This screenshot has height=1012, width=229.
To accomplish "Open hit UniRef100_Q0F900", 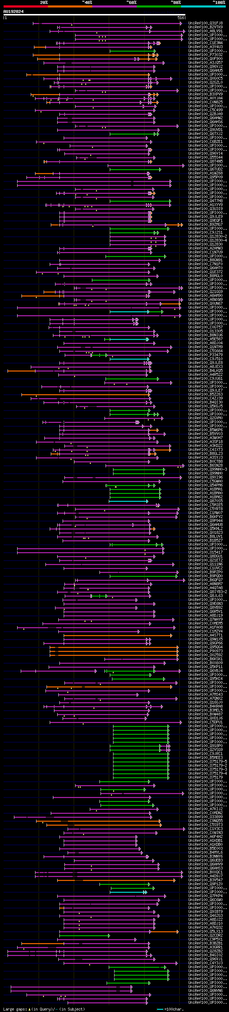I will (x=205, y=59).
